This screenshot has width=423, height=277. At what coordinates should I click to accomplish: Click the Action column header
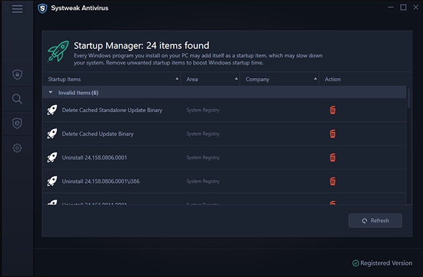click(x=333, y=79)
